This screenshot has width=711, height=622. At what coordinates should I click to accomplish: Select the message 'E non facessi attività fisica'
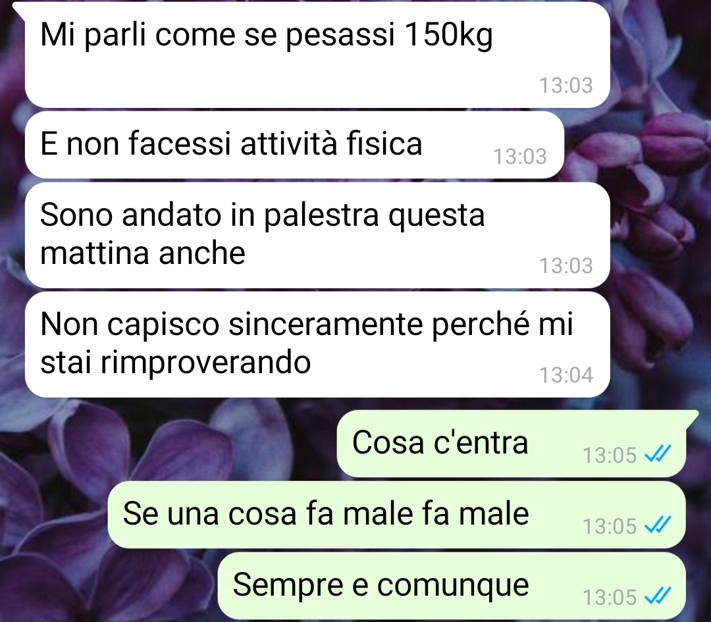pyautogui.click(x=294, y=145)
